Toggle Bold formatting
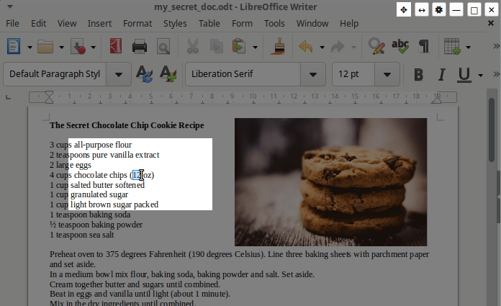 pos(418,75)
